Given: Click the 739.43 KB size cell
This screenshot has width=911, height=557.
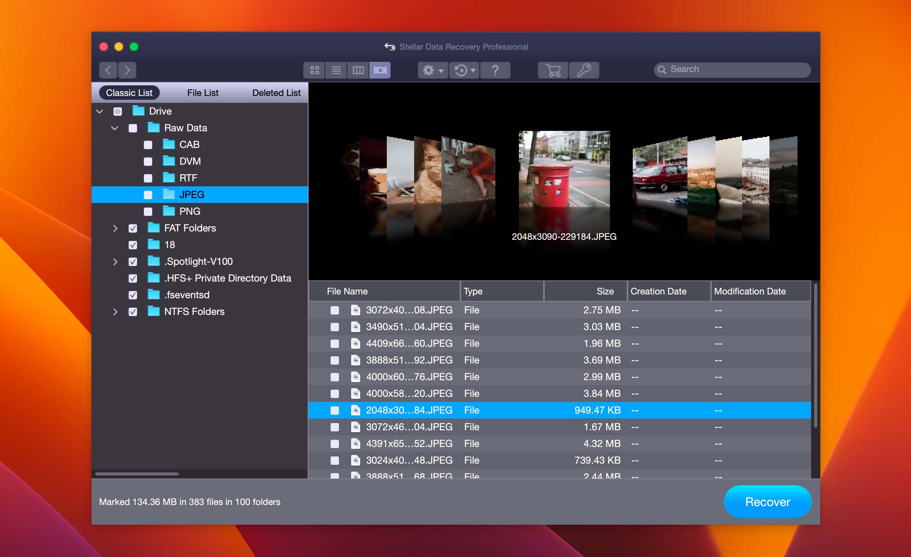Looking at the screenshot, I should [x=597, y=460].
